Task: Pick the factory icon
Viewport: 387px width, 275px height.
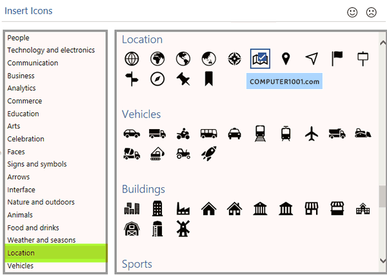Action: 183,209
